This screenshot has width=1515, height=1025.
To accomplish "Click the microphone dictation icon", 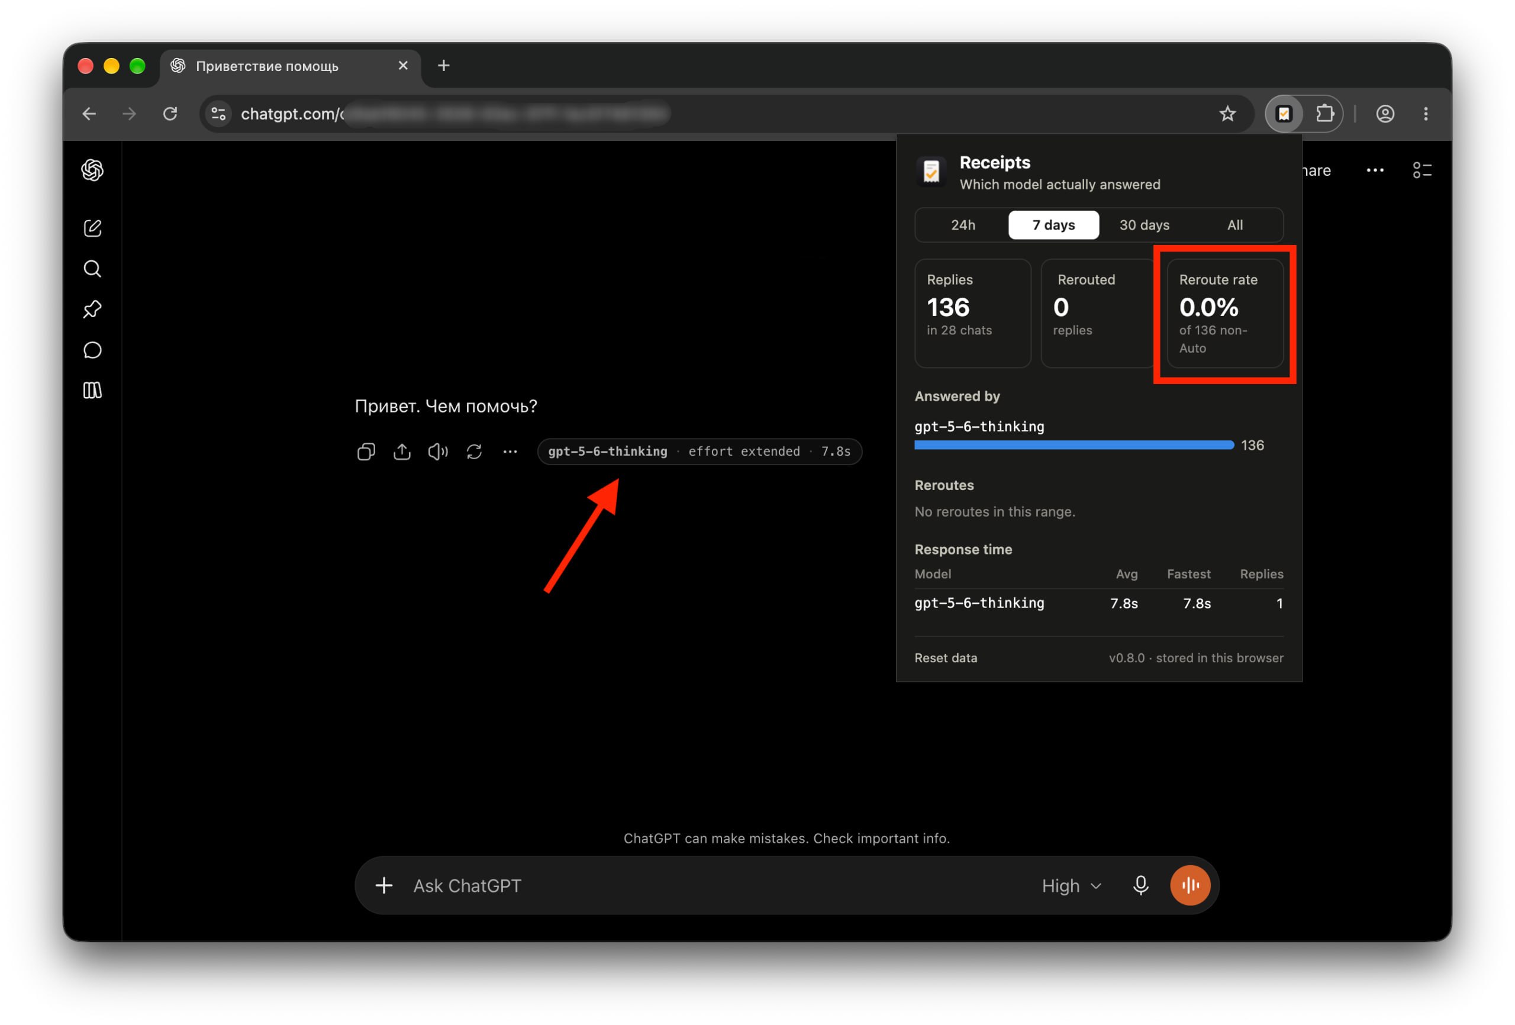I will point(1140,885).
